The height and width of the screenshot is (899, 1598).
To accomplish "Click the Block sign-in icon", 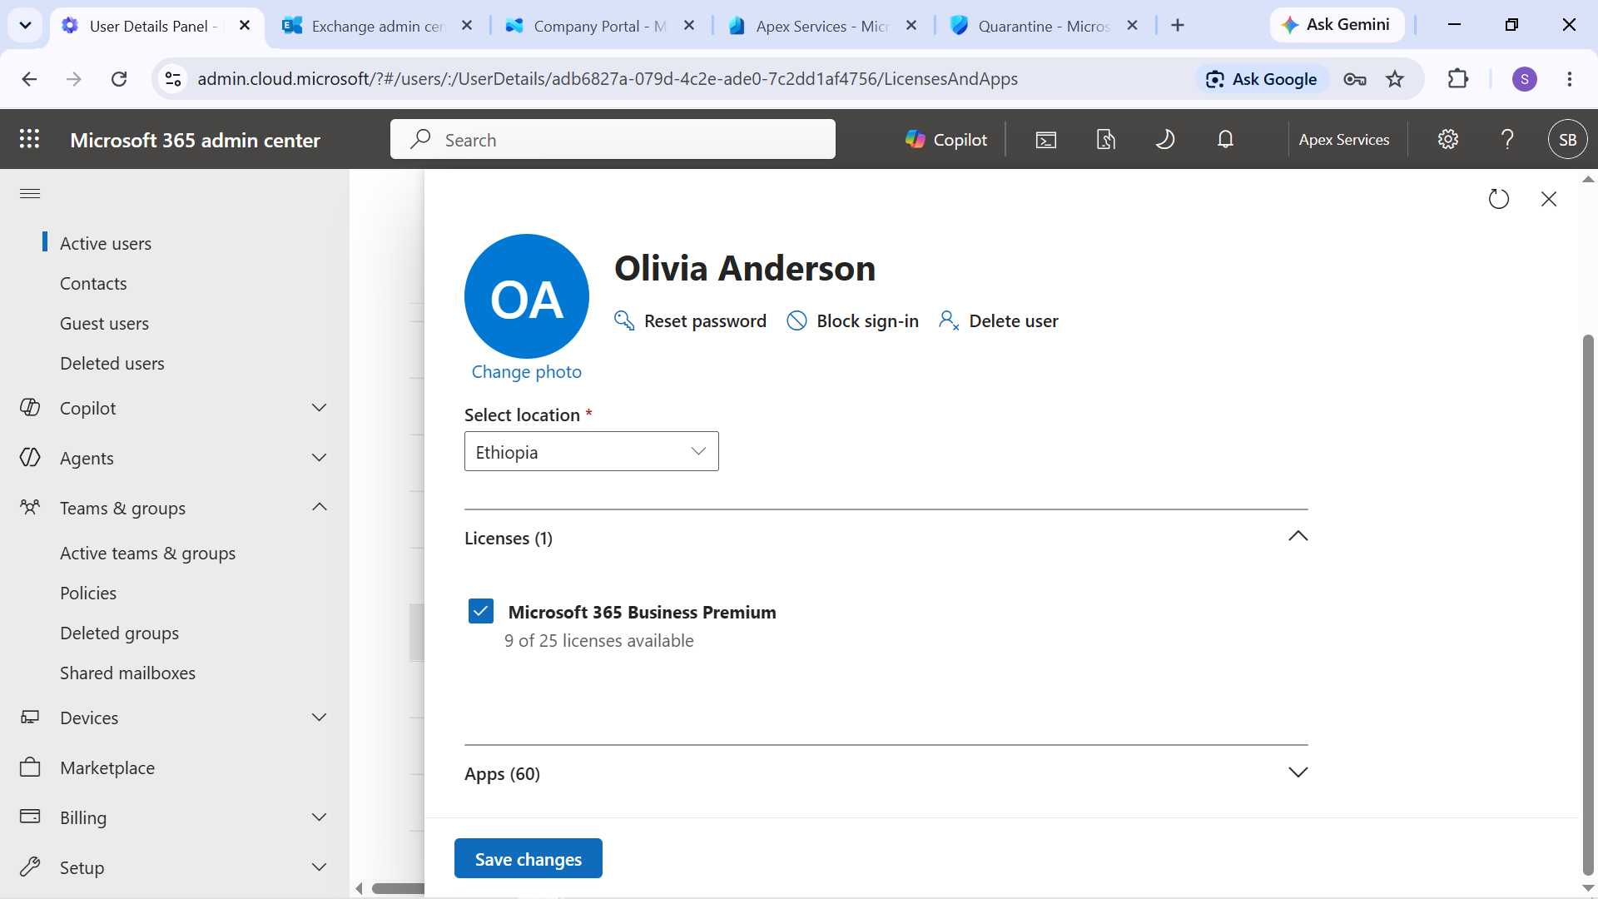I will [797, 320].
